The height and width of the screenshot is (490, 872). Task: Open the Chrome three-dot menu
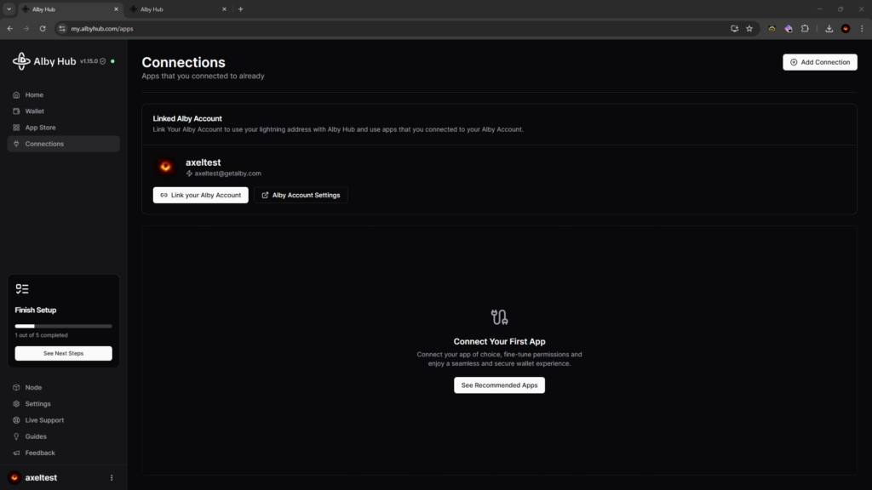click(862, 28)
